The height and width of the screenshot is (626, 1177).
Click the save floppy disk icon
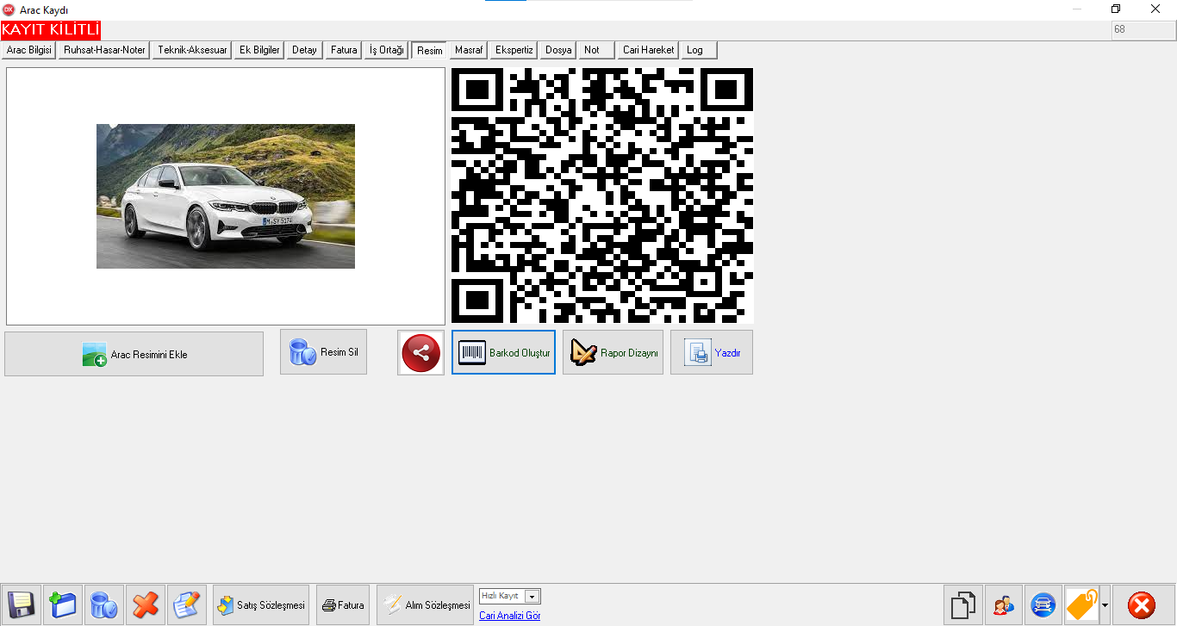21,604
